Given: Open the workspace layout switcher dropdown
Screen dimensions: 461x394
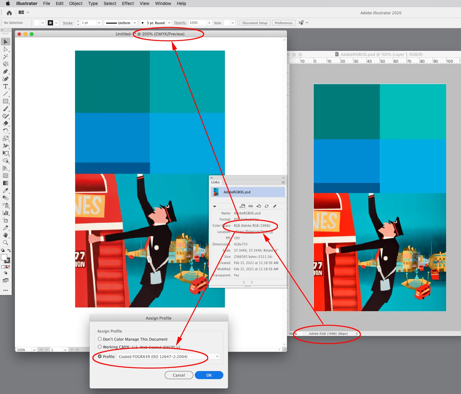Looking at the screenshot, I should click(x=24, y=12).
